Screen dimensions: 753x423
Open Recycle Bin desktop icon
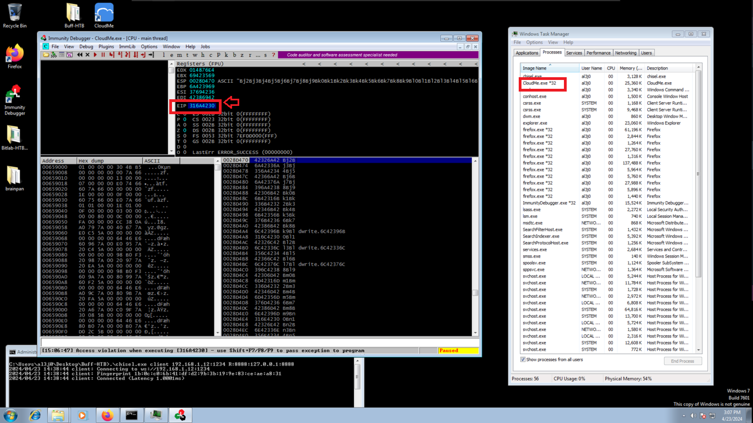(x=15, y=16)
